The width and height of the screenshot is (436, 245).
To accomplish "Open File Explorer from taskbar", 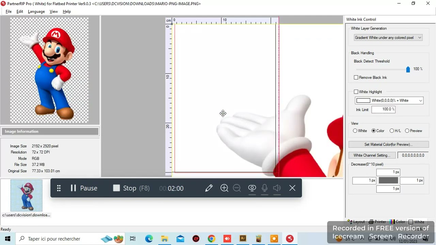I will [x=165, y=239].
